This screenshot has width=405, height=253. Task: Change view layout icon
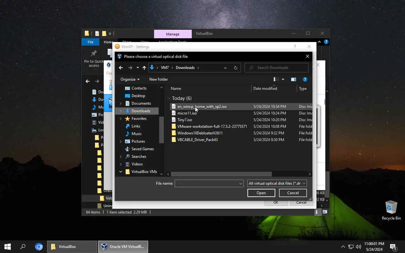(276, 79)
